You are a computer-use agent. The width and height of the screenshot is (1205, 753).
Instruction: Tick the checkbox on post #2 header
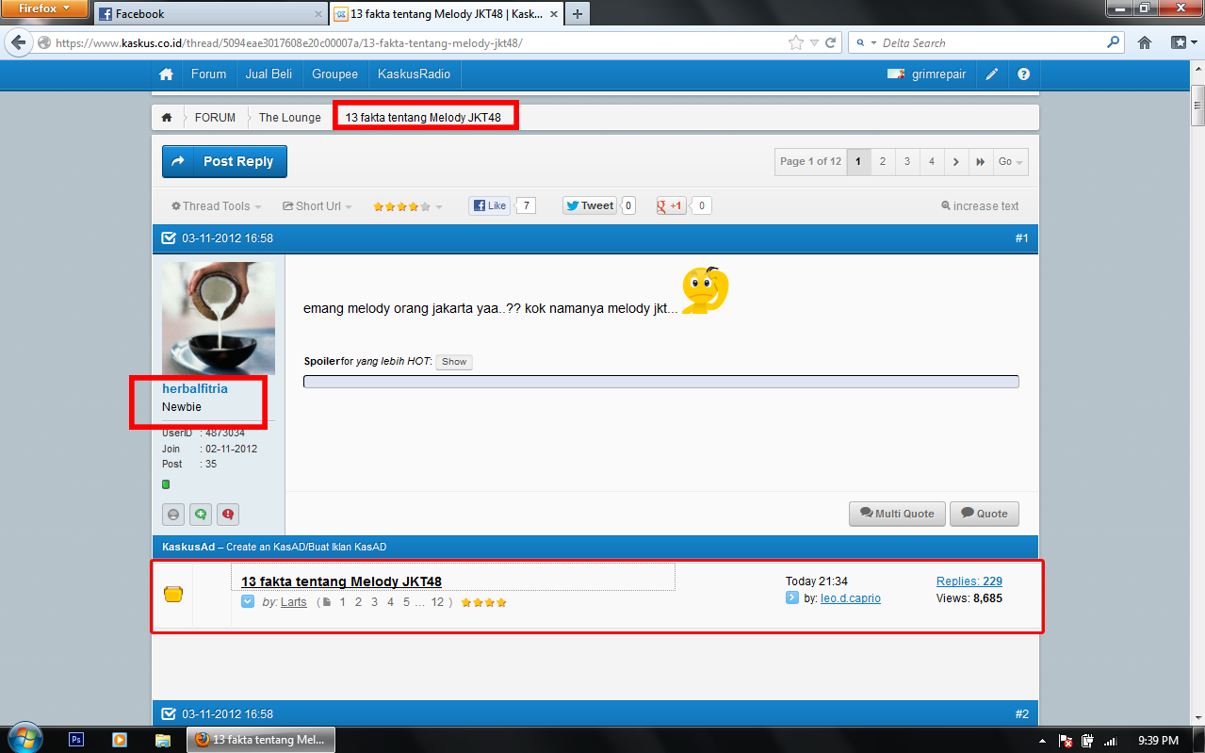tap(169, 714)
